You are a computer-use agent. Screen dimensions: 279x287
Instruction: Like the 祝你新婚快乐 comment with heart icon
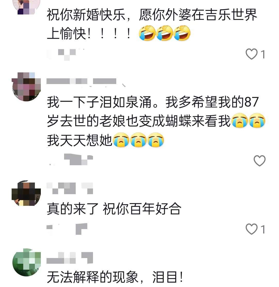click(x=251, y=54)
